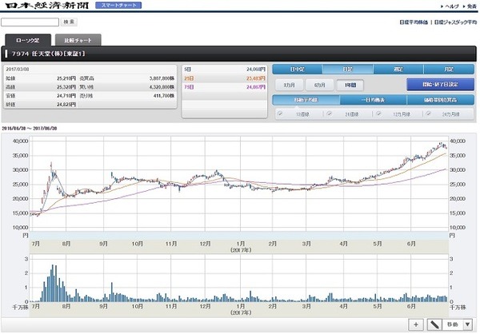Click the 7974 任天堂 stock title
480x334 pixels.
tap(48, 54)
